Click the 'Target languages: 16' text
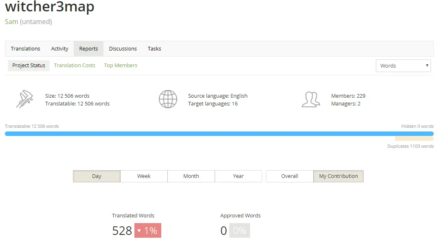This screenshot has height=241, width=437. [x=213, y=104]
